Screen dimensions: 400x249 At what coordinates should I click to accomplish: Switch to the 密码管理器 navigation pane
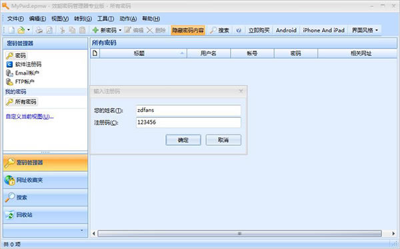[x=45, y=162]
